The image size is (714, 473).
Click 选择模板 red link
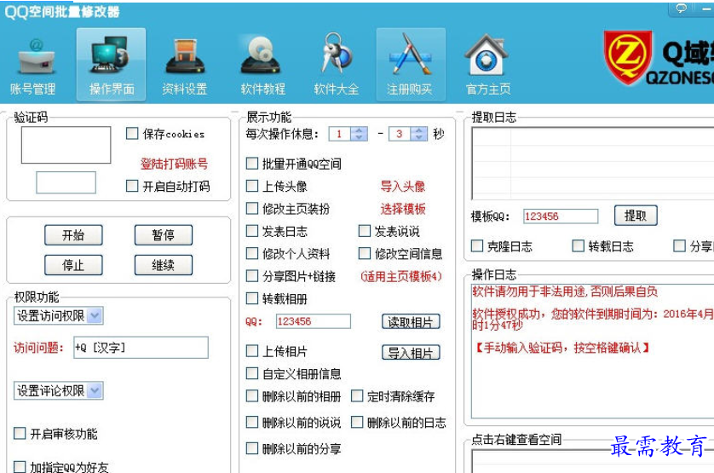point(403,209)
